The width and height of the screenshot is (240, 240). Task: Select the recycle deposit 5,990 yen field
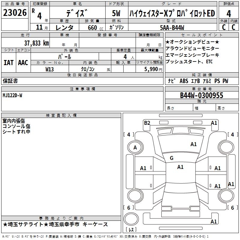149,69
